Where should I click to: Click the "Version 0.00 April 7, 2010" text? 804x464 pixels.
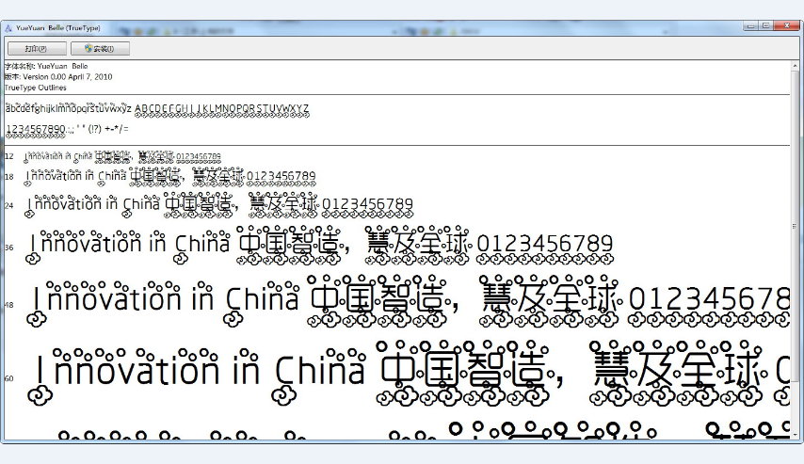pyautogui.click(x=67, y=77)
